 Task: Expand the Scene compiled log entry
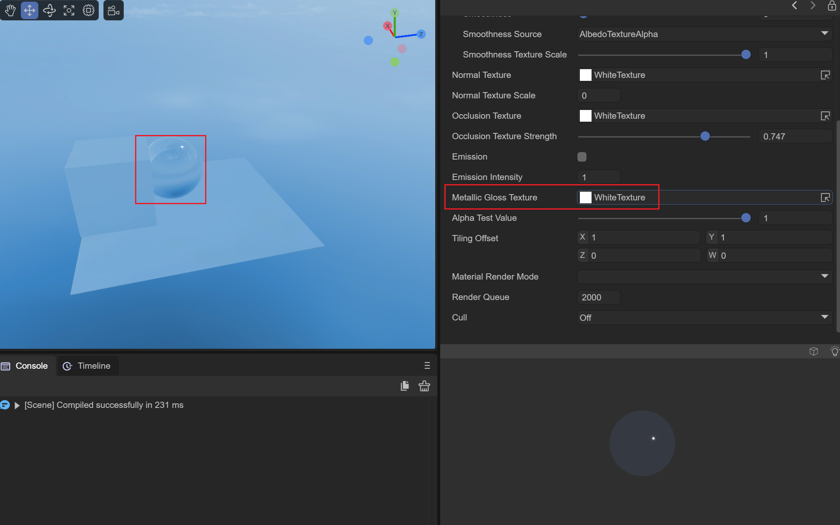click(17, 405)
